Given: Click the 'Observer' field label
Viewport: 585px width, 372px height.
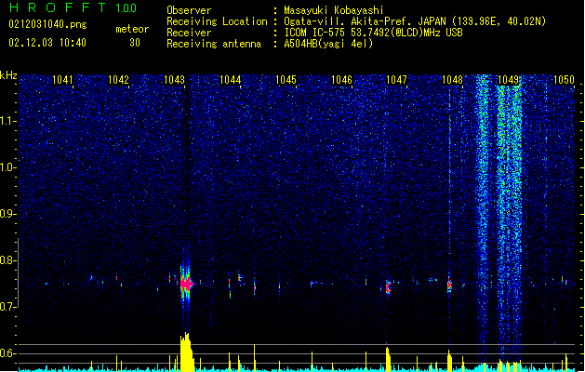Looking at the screenshot, I should 189,10.
